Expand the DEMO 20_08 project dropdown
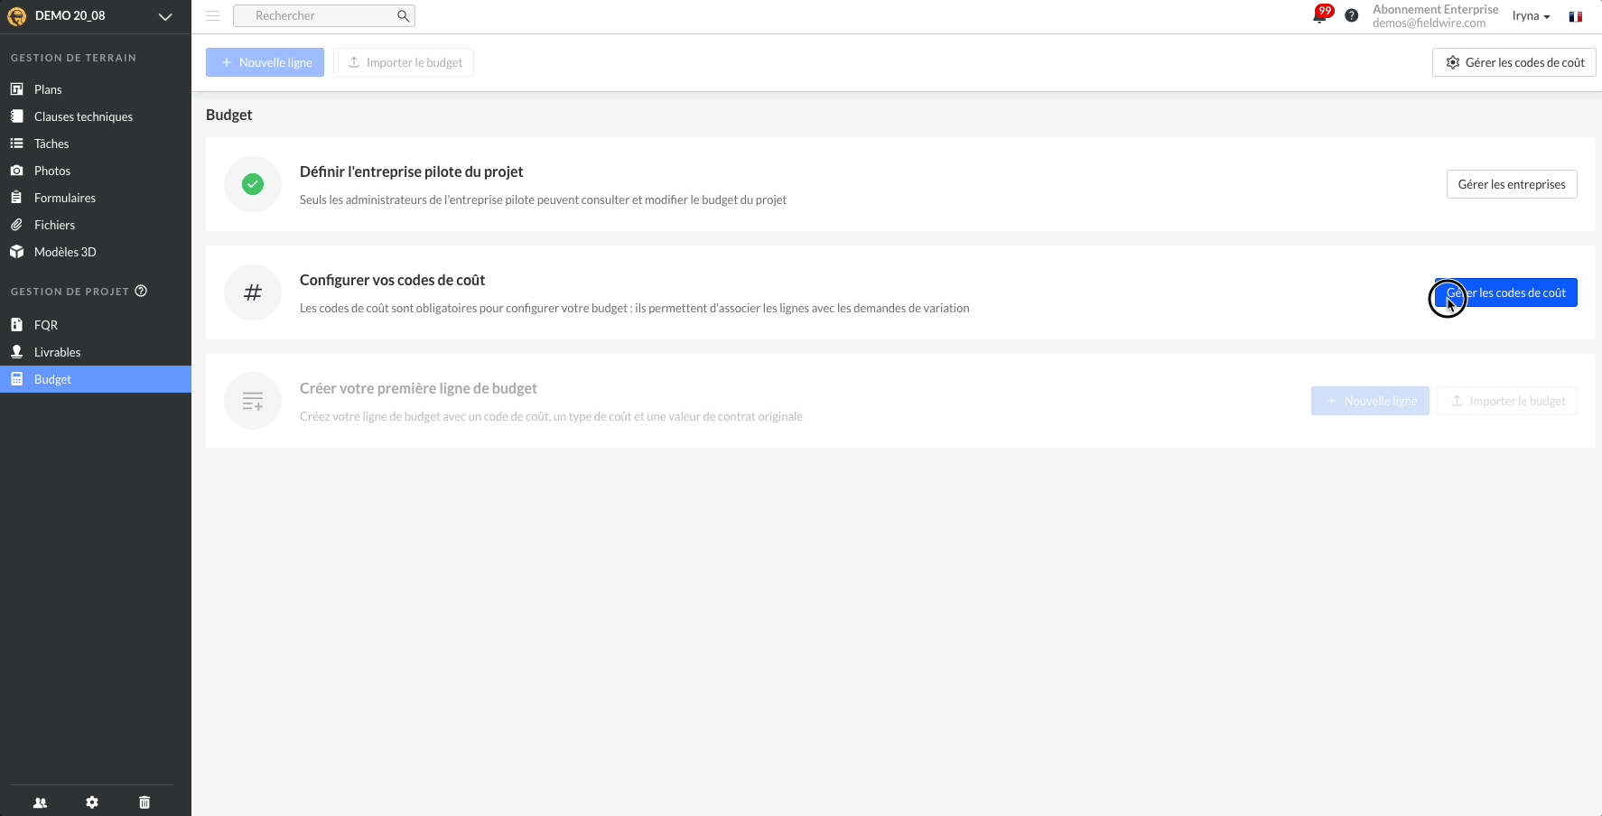 coord(165,16)
